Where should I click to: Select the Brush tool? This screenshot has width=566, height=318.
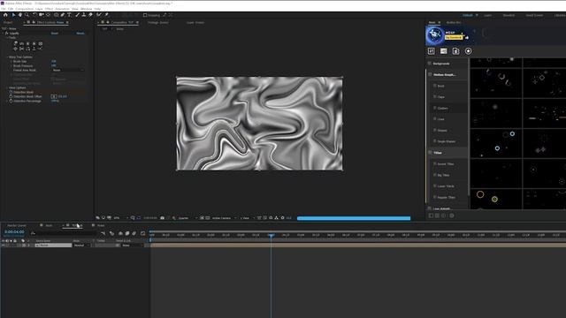coord(77,15)
